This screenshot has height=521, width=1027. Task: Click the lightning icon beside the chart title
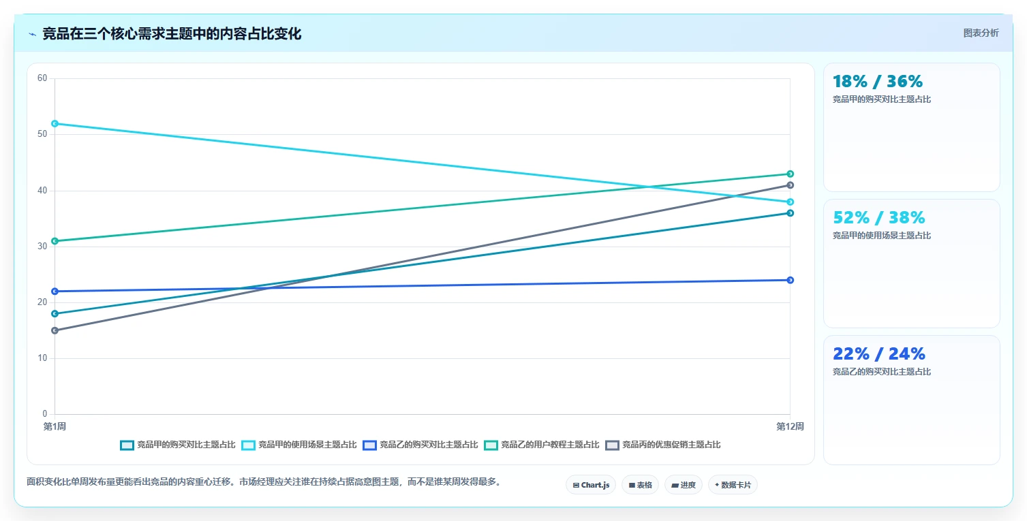[x=32, y=34]
